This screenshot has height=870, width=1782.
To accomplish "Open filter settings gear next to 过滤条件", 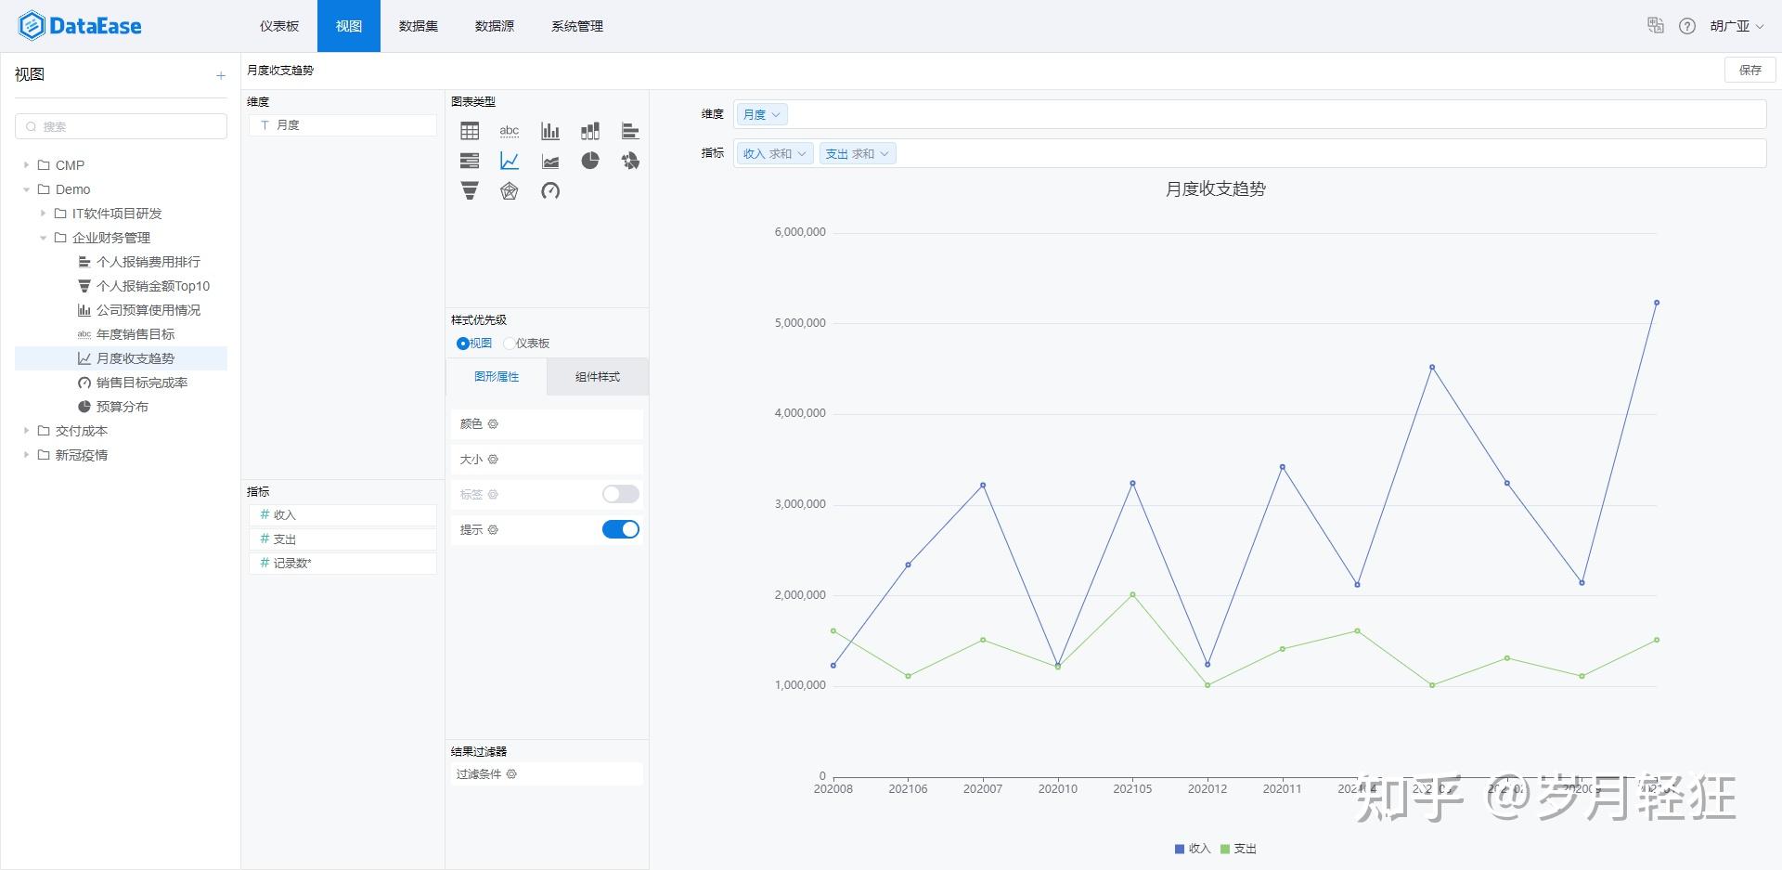I will coord(511,773).
